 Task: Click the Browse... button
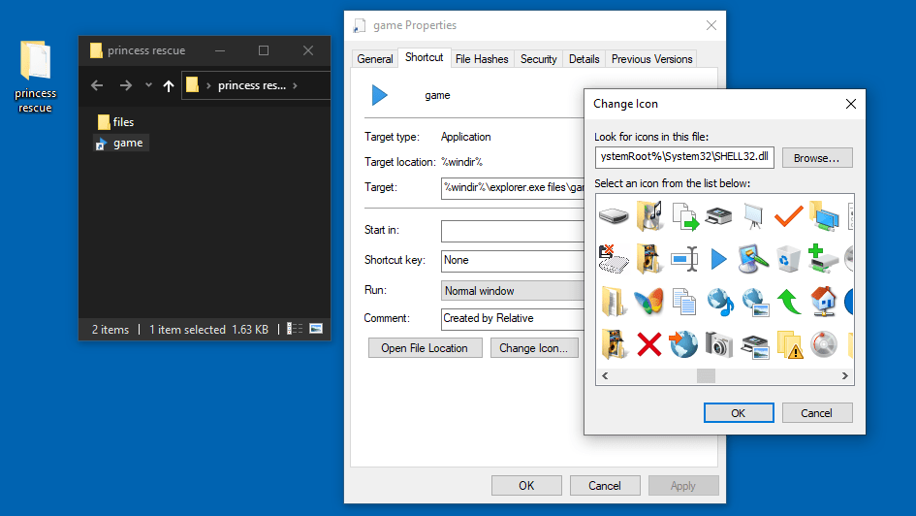(817, 157)
